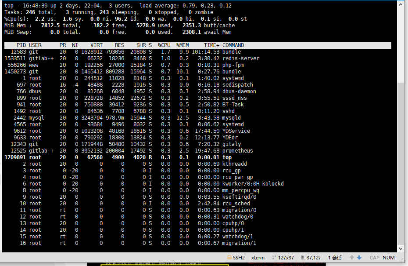Click the dbus-daemon command
The image size is (408, 266).
pos(239,91)
